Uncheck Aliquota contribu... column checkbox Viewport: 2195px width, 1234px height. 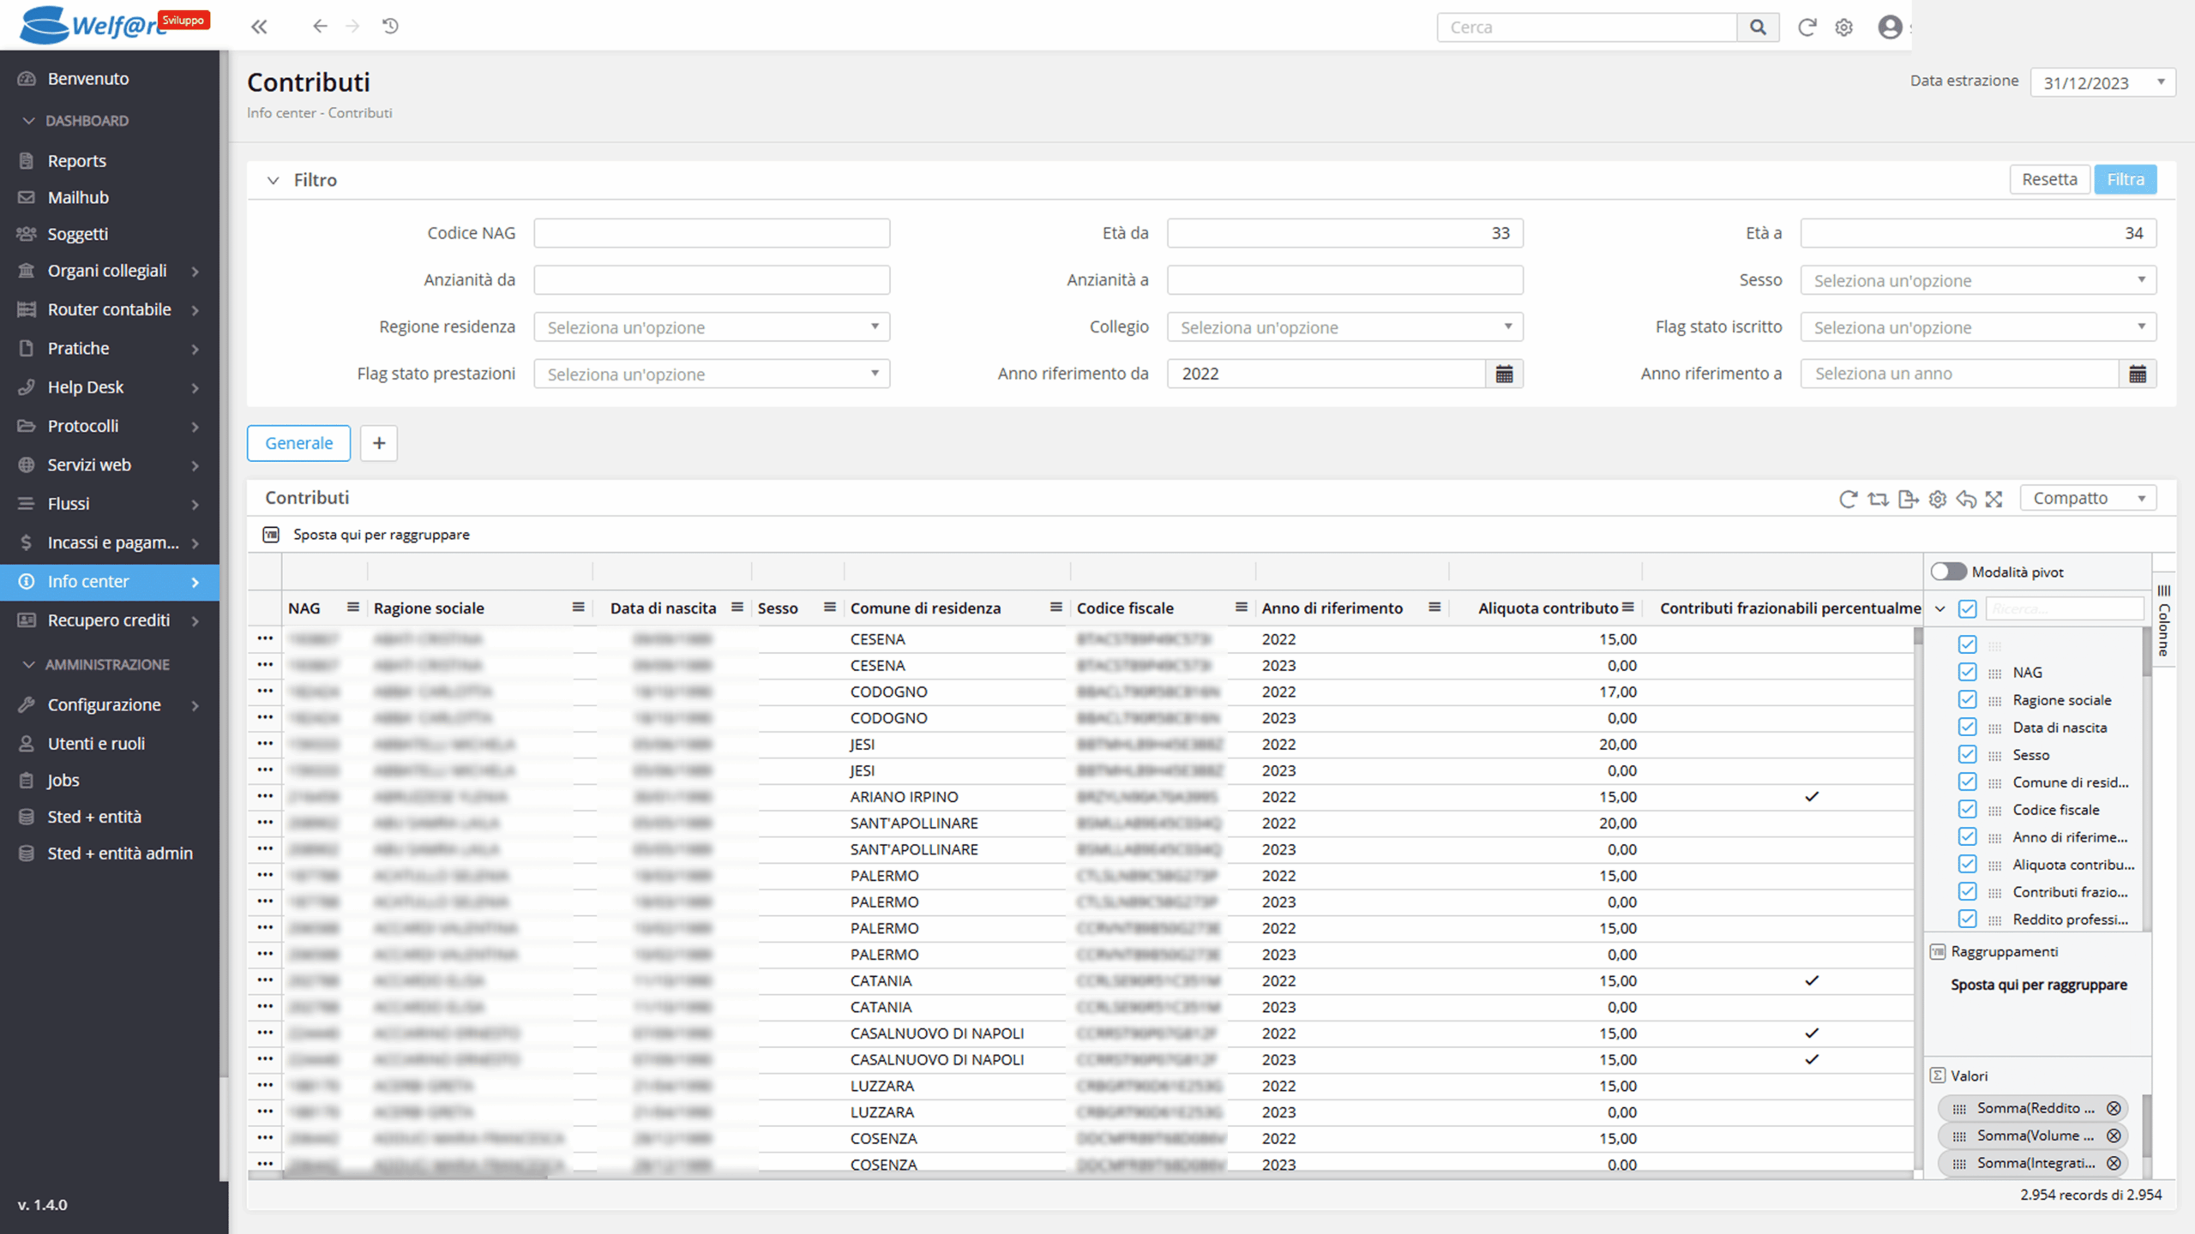point(1968,865)
